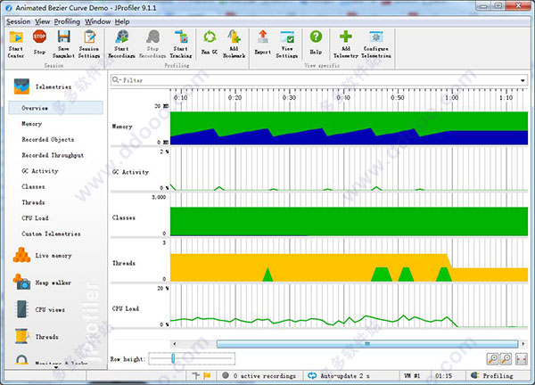Click the CPU Load row label in the chart
This screenshot has width=535, height=385.
pyautogui.click(x=126, y=308)
